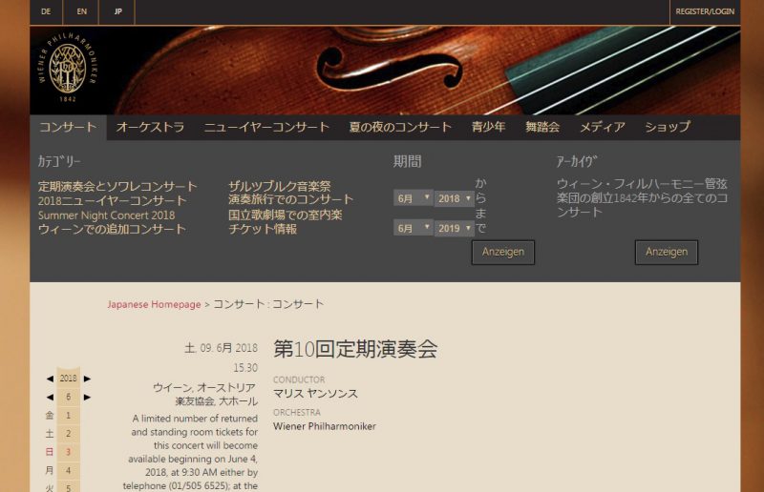Viewport: 764px width, 492px height.
Task: Open the start year 2018 dropdown
Action: pos(455,198)
